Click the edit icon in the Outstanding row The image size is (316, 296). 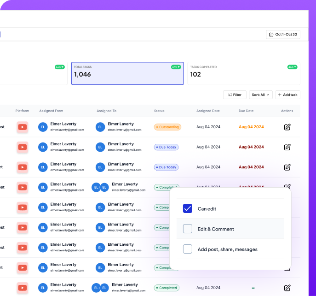[x=287, y=127]
